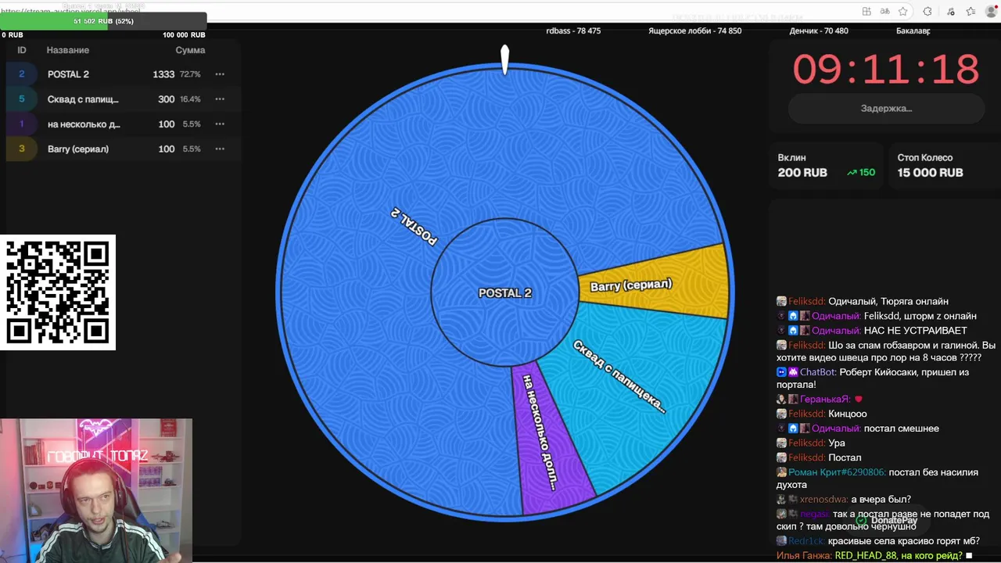This screenshot has width=1001, height=563.
Task: Click the purple ID 1 badge
Action: (21, 124)
